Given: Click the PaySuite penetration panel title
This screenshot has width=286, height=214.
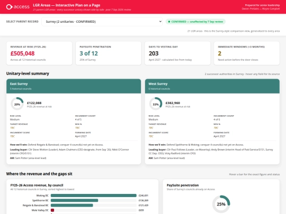Looking at the screenshot, I should click(x=183, y=185).
